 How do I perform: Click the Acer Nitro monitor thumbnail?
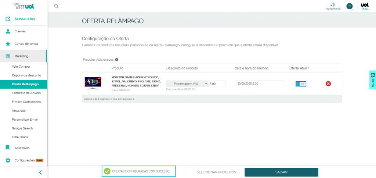coord(93,83)
